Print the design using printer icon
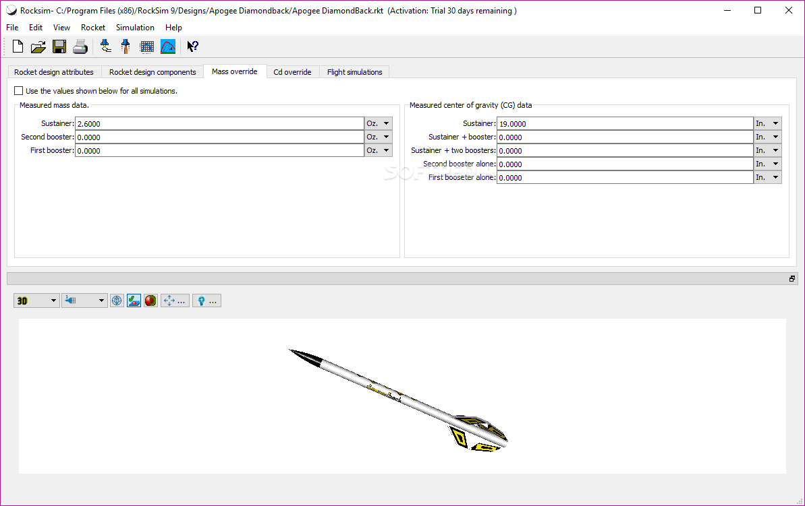The height and width of the screenshot is (506, 805). coord(80,46)
